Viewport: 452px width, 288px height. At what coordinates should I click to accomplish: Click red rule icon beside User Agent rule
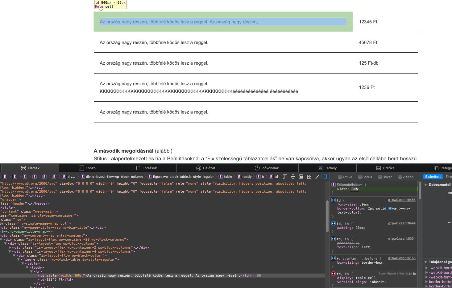point(334,274)
